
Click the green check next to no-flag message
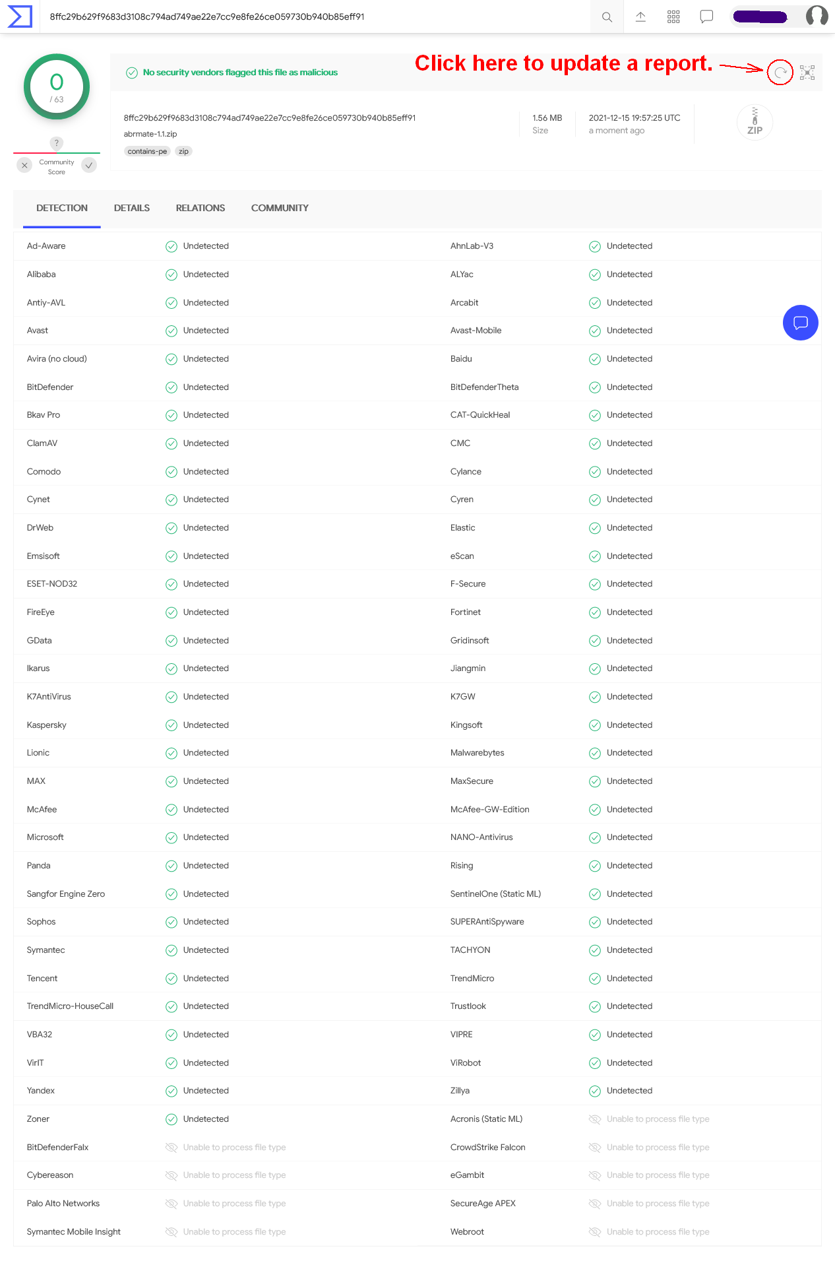coord(132,73)
